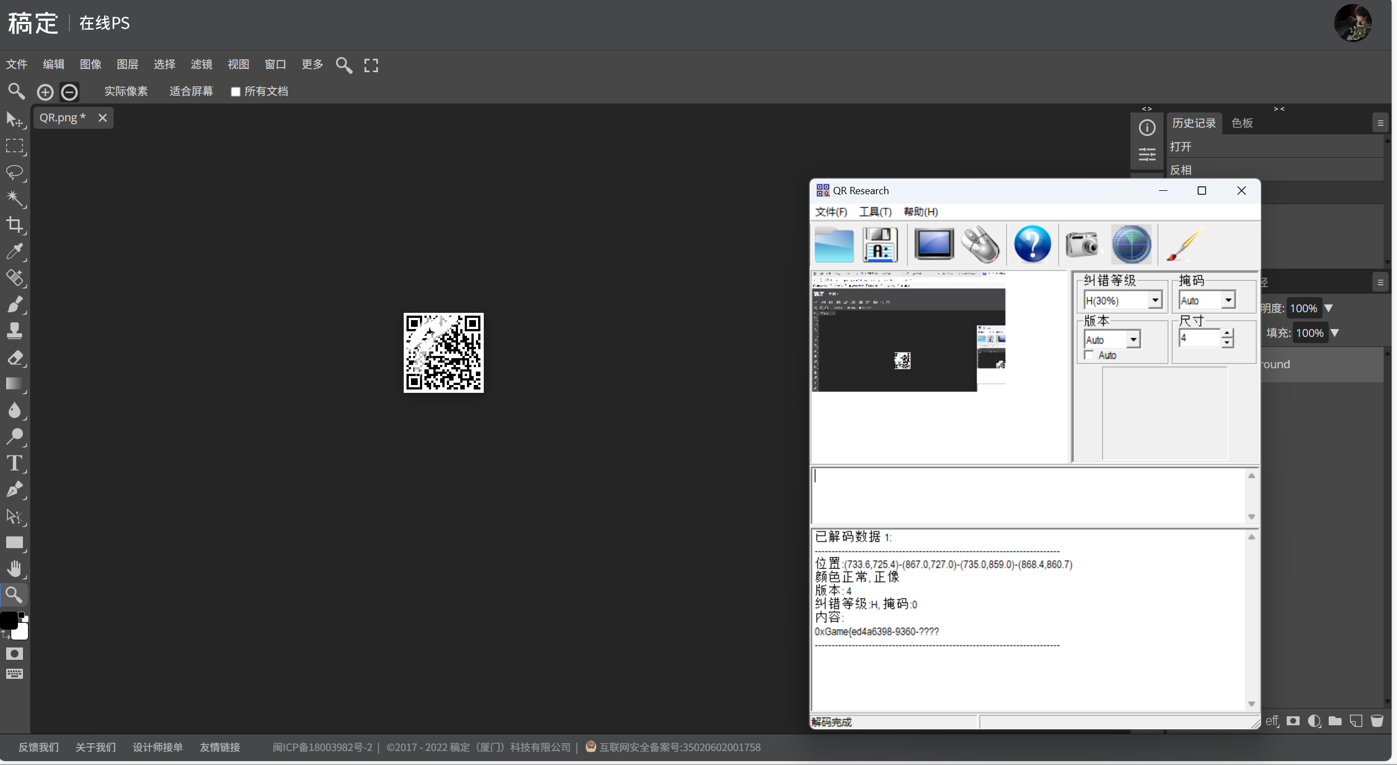Click the Zoom tool in left toolbar
This screenshot has width=1397, height=765.
tap(15, 595)
